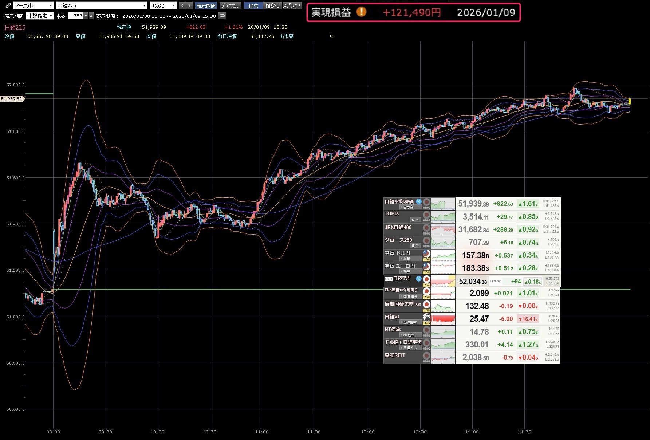Image resolution: width=650 pixels, height=440 pixels.
Task: Toggle the 通常 chart display mode
Action: click(253, 5)
